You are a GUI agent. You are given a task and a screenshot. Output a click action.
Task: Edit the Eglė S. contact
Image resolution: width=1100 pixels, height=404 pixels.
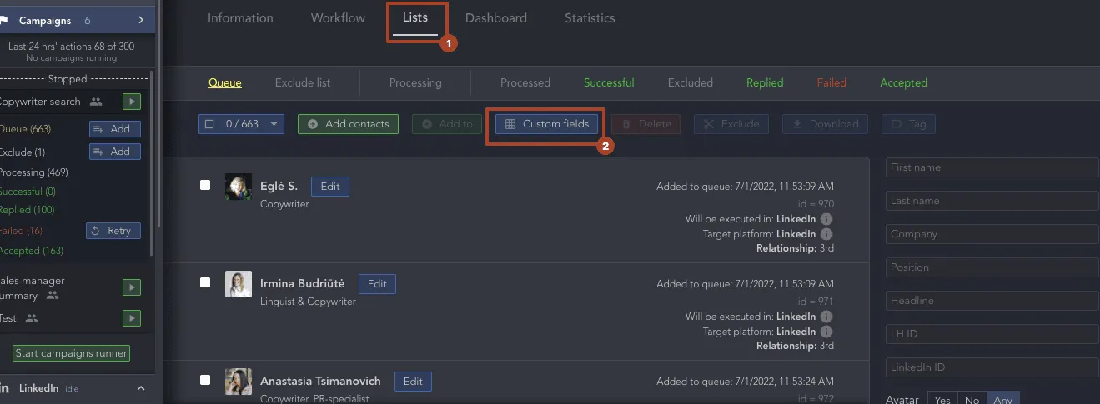coord(330,187)
